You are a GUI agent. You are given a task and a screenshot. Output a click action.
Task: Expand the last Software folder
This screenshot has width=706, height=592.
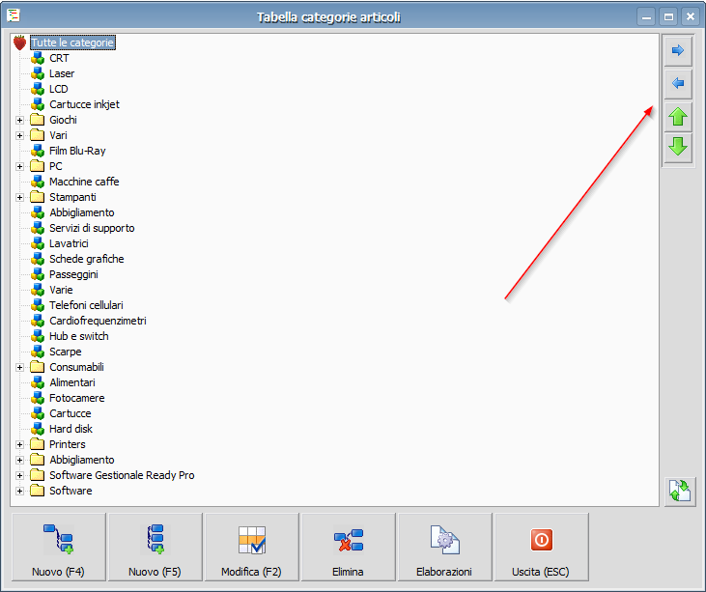[x=19, y=492]
